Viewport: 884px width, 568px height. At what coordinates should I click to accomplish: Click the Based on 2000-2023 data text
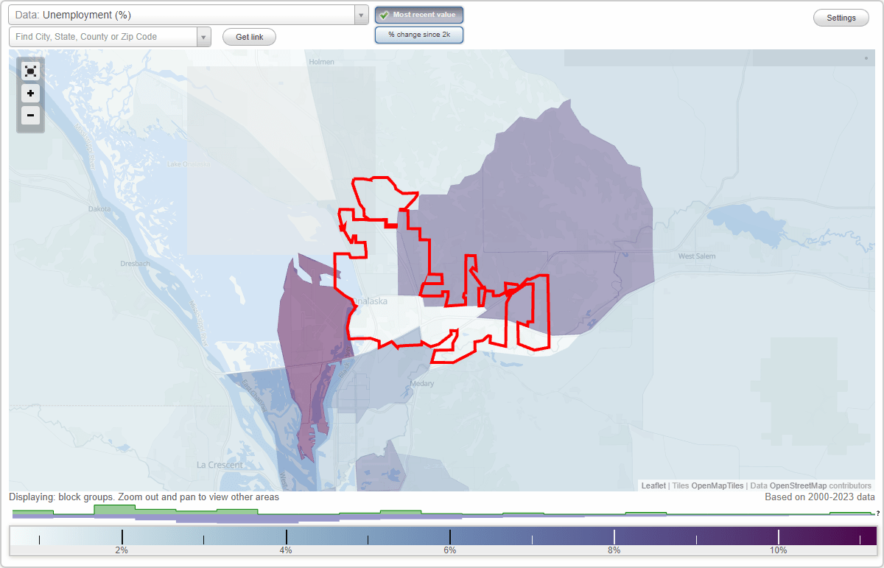[820, 497]
